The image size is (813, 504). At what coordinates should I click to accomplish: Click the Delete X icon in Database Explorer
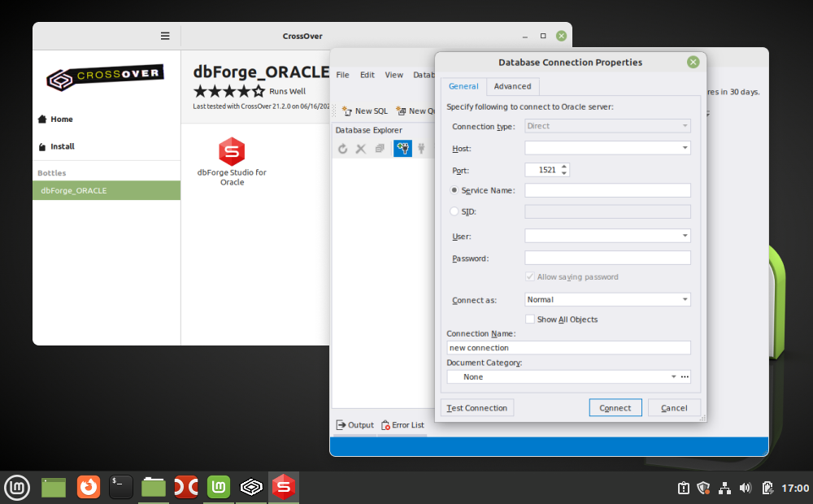coord(361,149)
